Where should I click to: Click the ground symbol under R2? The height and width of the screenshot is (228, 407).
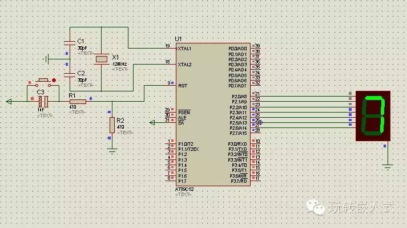coord(112,151)
